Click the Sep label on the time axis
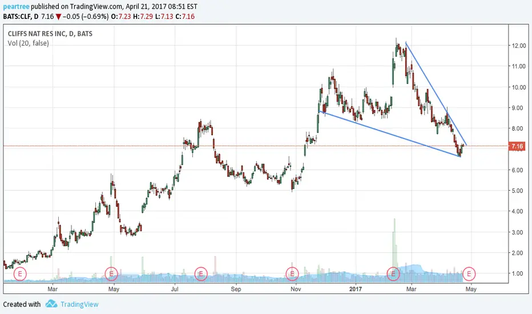The height and width of the screenshot is (314, 532). pyautogui.click(x=236, y=289)
